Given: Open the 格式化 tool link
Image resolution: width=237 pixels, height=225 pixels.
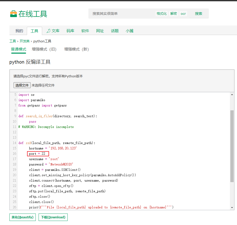Looking at the screenshot, I should (x=161, y=14).
